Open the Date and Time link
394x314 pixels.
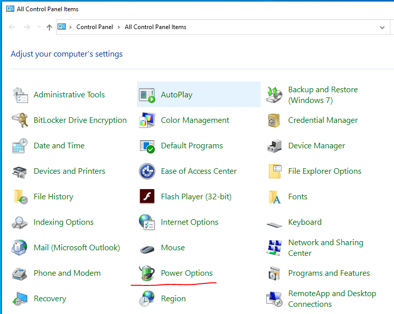59,146
